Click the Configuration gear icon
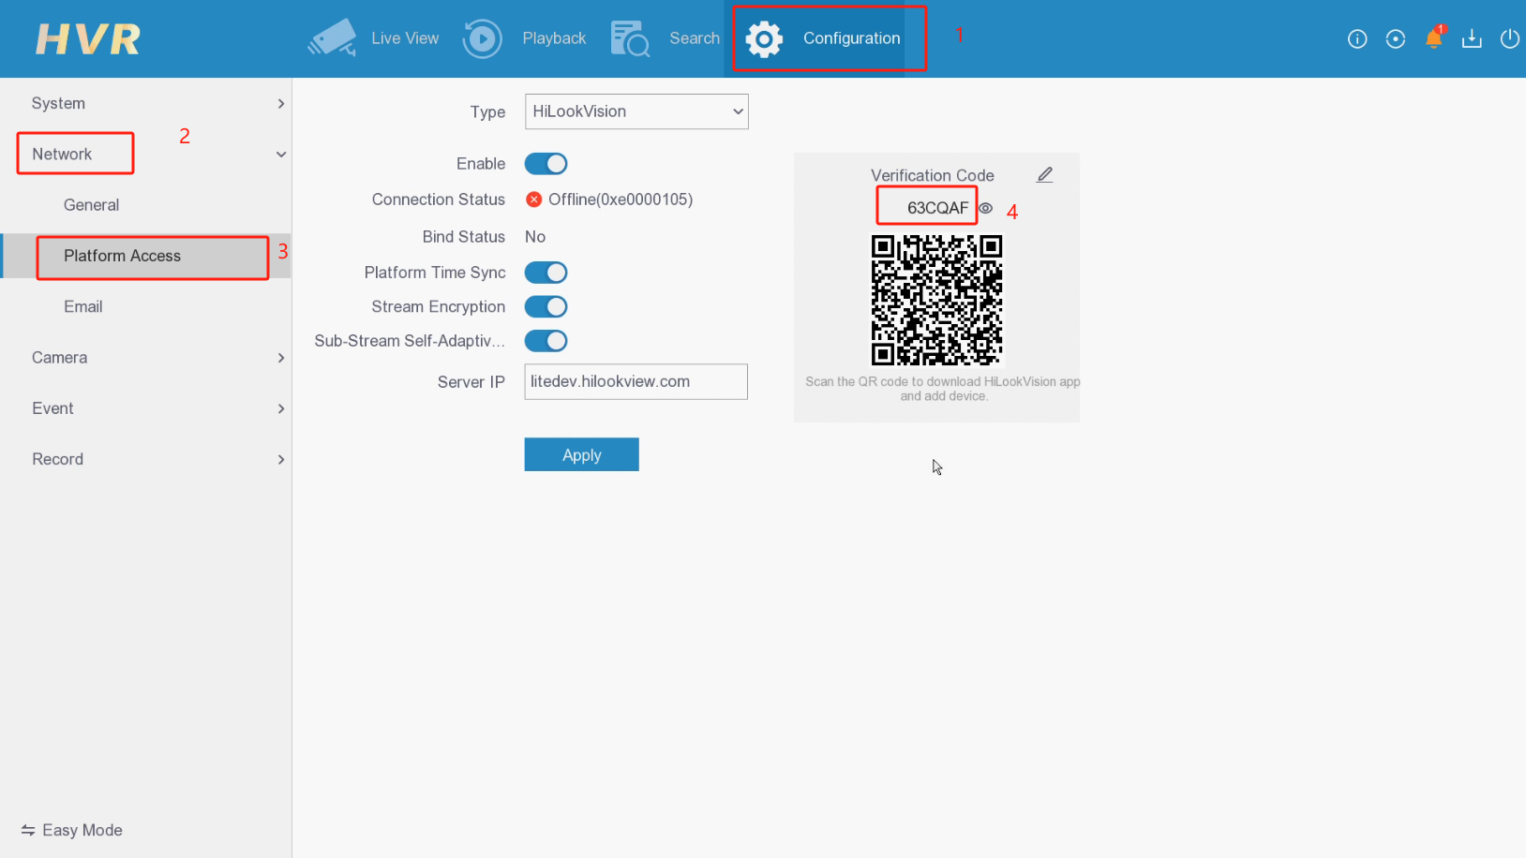Viewport: 1526px width, 858px height. point(764,38)
